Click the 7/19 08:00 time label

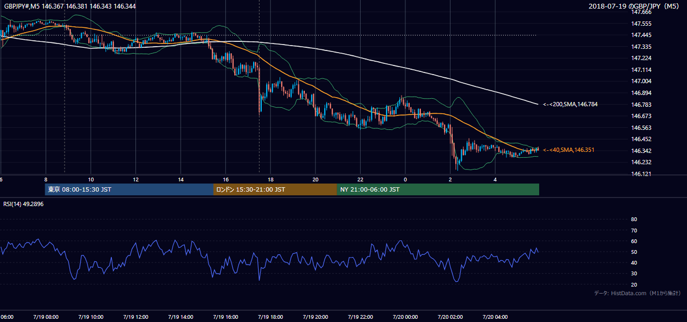45,317
